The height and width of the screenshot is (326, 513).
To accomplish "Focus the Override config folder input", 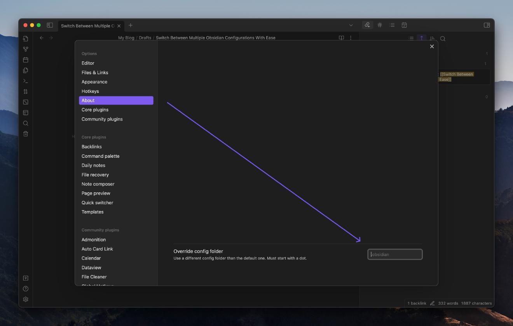I will 395,254.
